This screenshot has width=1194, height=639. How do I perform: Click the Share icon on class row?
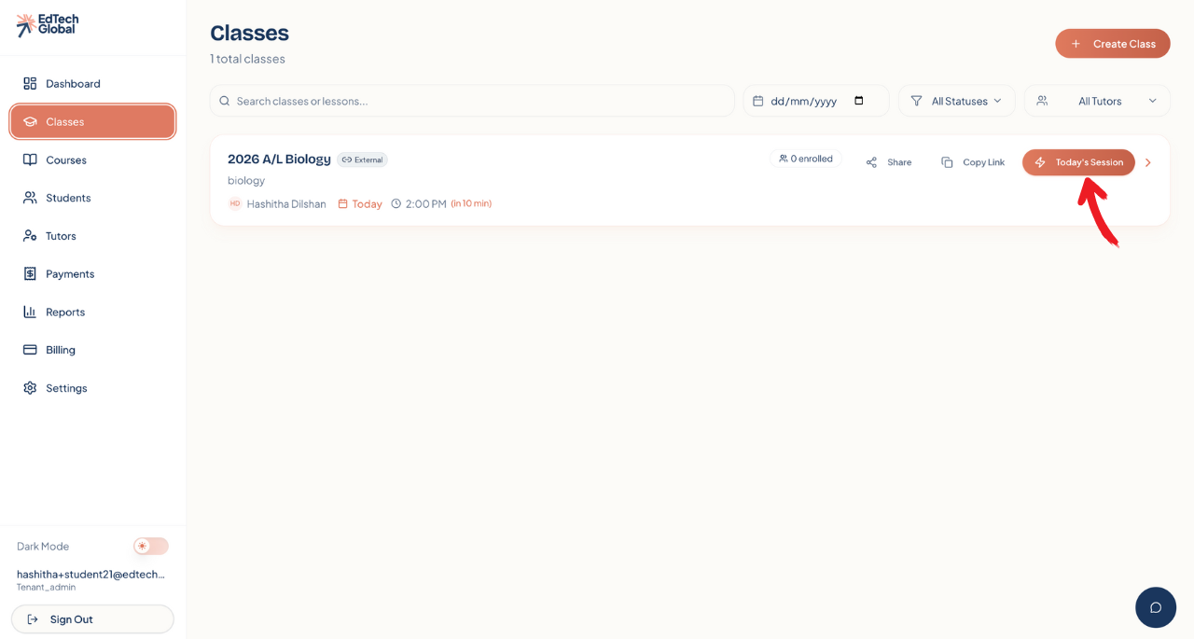coord(871,162)
